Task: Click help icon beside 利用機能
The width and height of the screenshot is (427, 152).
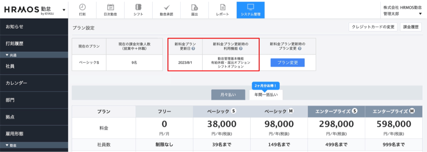Action: pos(241,49)
